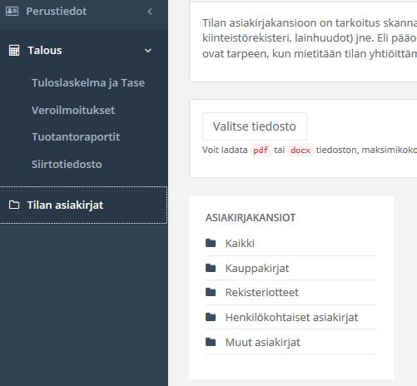Open Henkilökohtaiset asiakirjat folder link
Screen dimensions: 417x386
pyautogui.click(x=292, y=317)
